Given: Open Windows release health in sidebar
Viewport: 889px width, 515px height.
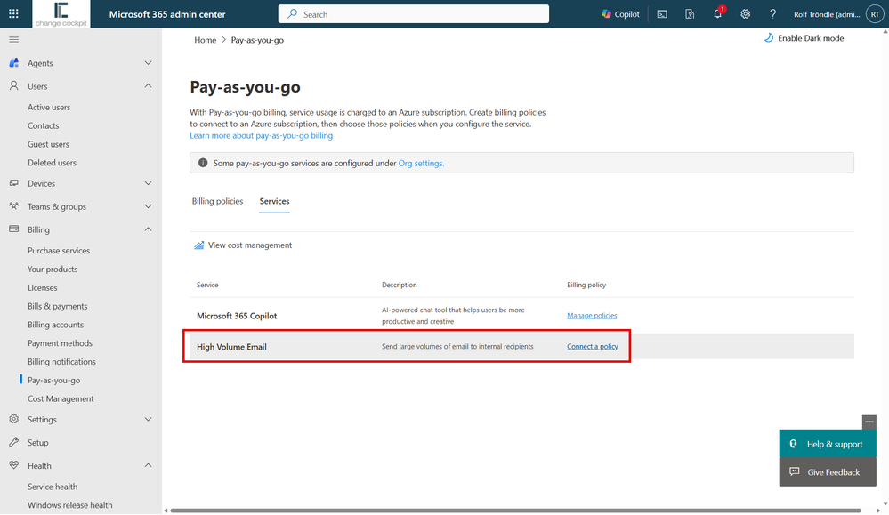Looking at the screenshot, I should point(69,505).
